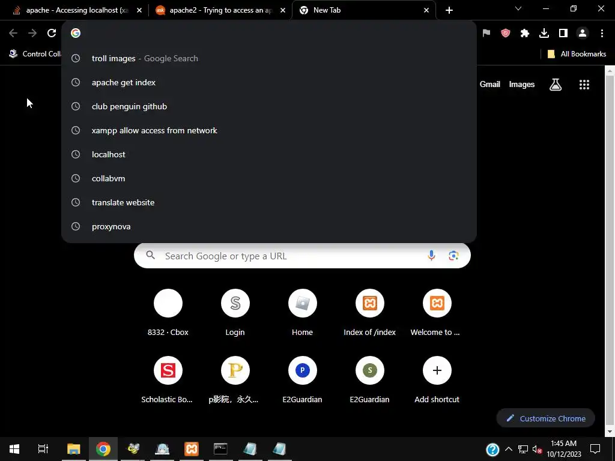Toggle the side panel icon
This screenshot has height=461, width=615.
[563, 34]
